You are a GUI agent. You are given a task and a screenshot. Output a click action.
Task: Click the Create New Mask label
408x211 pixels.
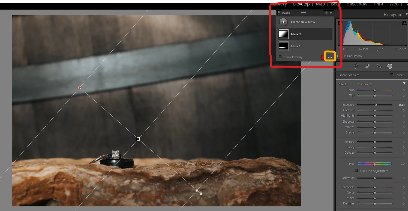point(303,22)
